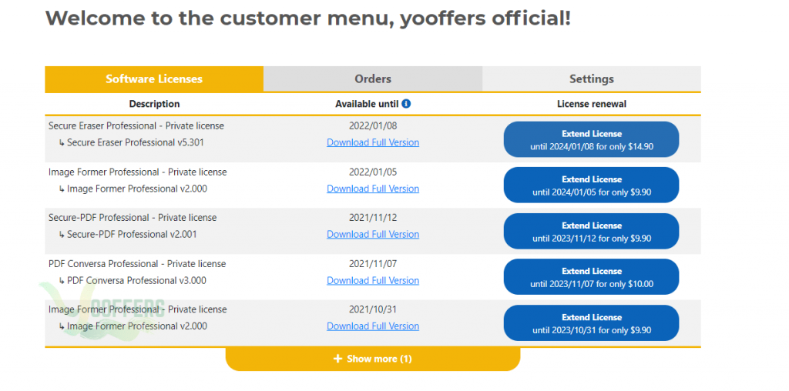
Task: Download Full Version of Secure Eraser Professional
Action: click(x=373, y=142)
